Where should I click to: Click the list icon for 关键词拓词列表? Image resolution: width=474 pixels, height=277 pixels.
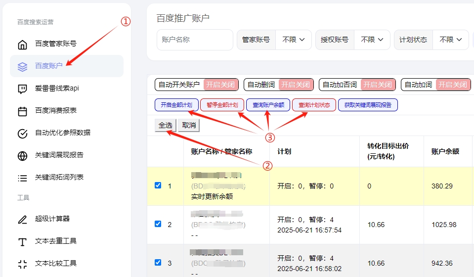[22, 178]
